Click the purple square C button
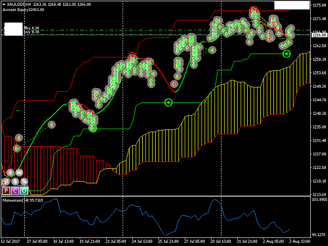The image size is (328, 246). 15,190
